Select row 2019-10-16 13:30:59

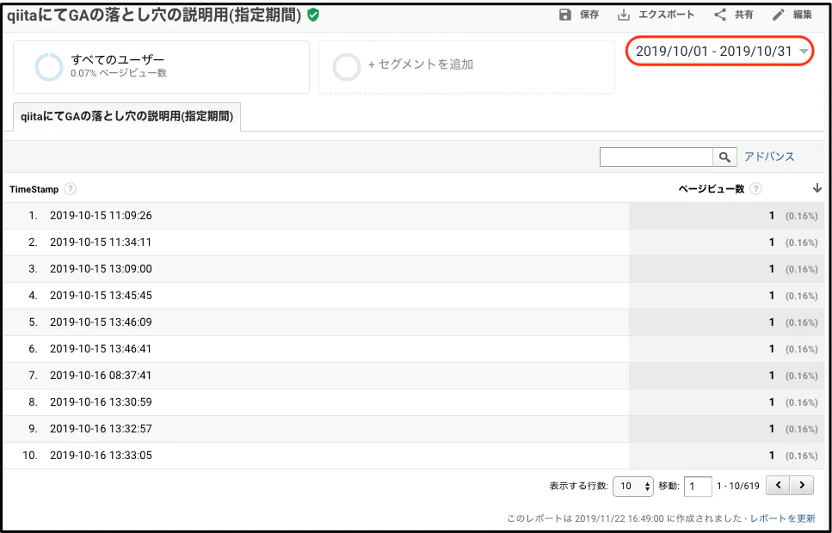click(x=414, y=402)
